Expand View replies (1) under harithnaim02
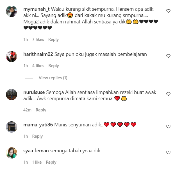The image size is (175, 169). (x=53, y=78)
